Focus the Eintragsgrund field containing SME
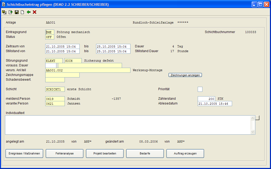271x169 pixels. pyautogui.click(x=50, y=32)
